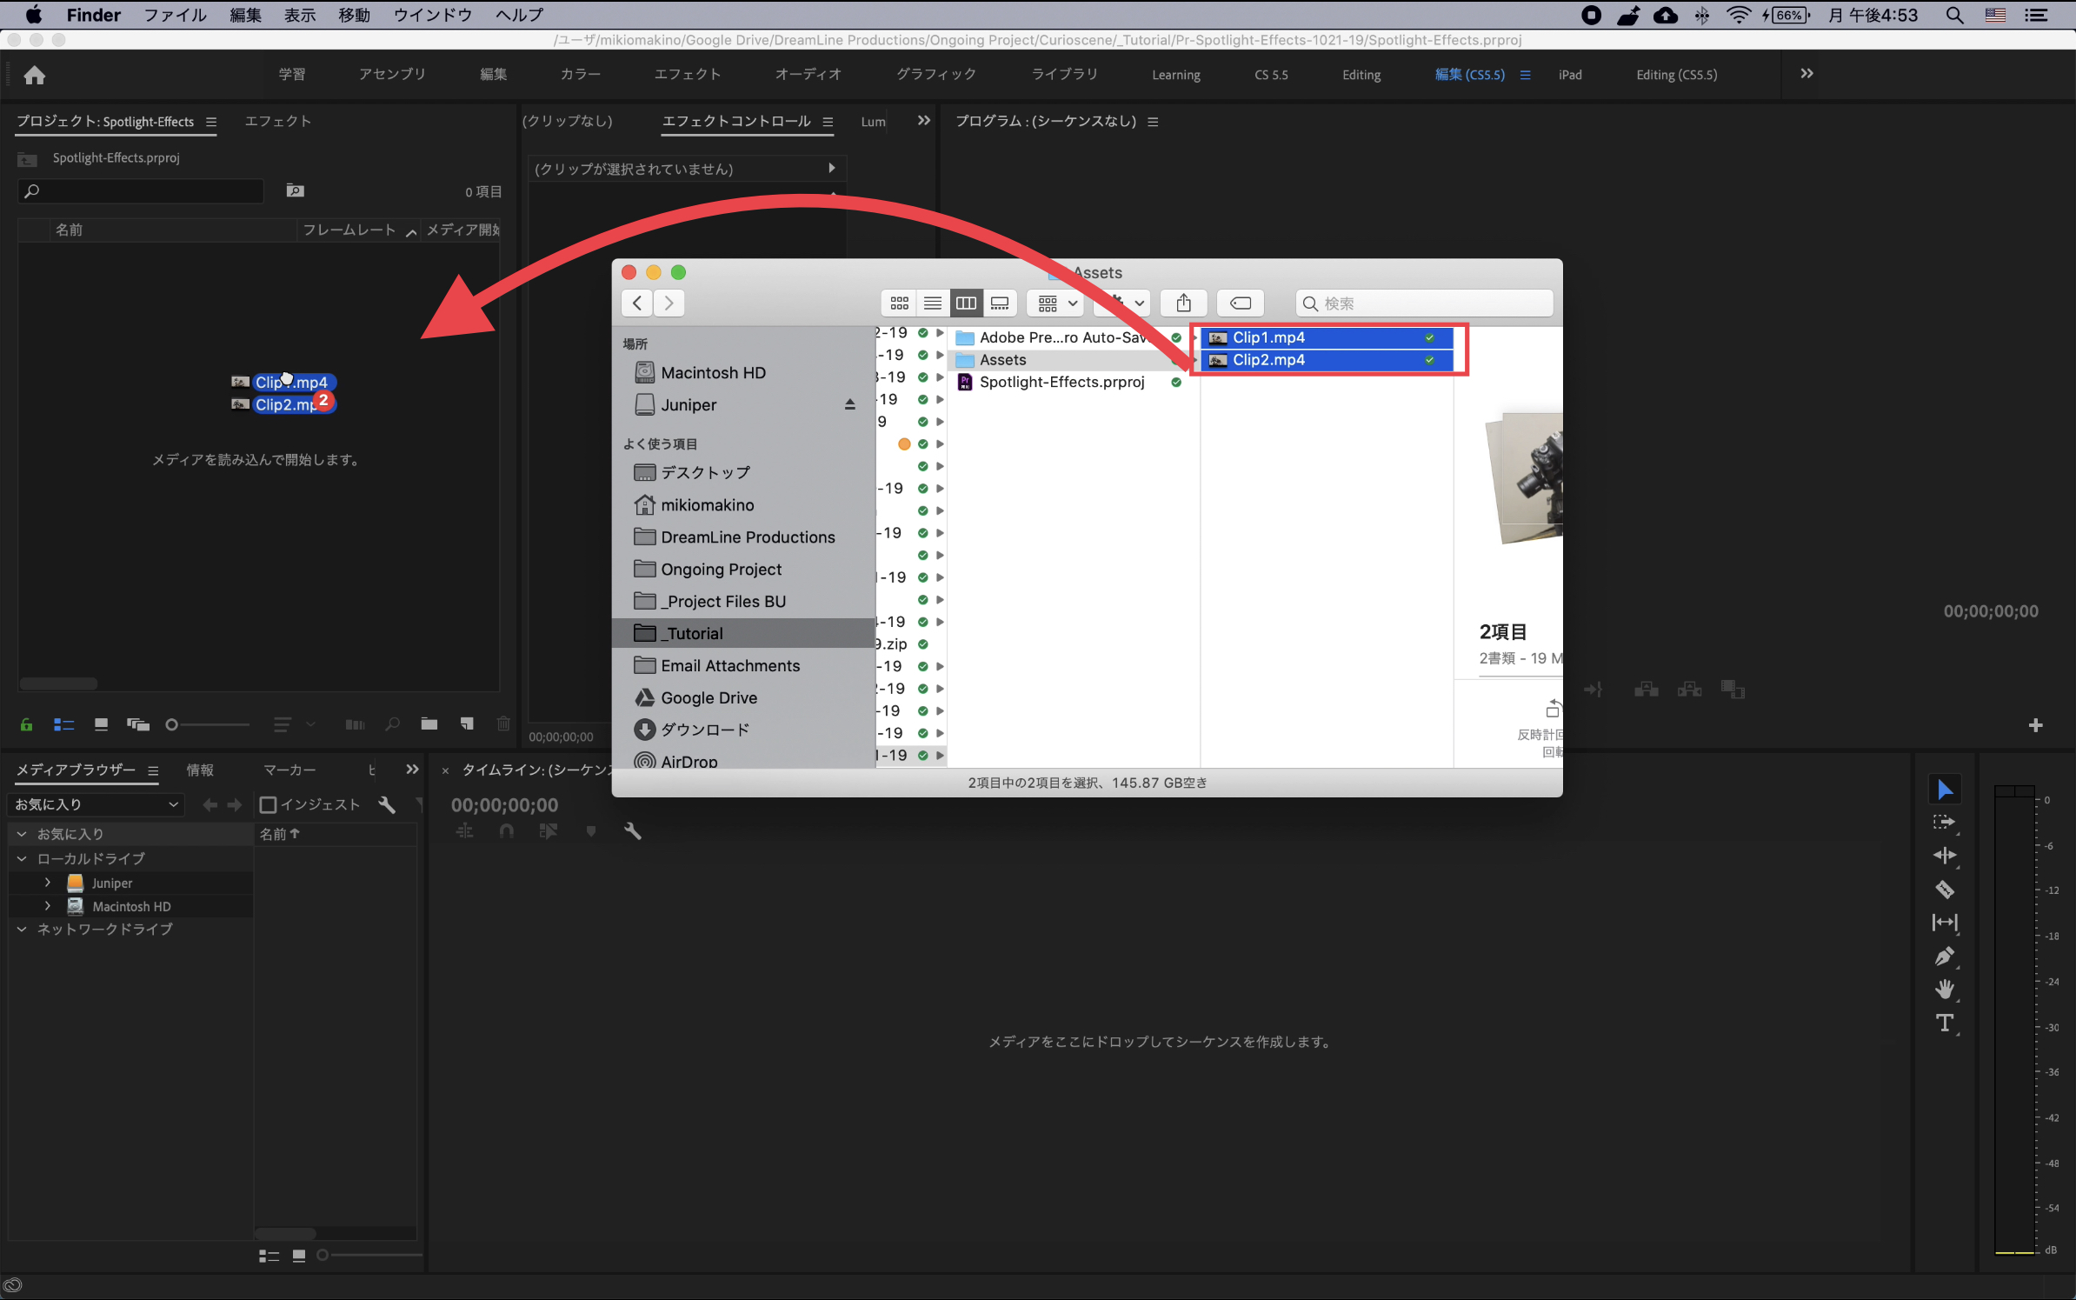The image size is (2076, 1300).
Task: Select the Razor tool
Action: tap(1946, 887)
